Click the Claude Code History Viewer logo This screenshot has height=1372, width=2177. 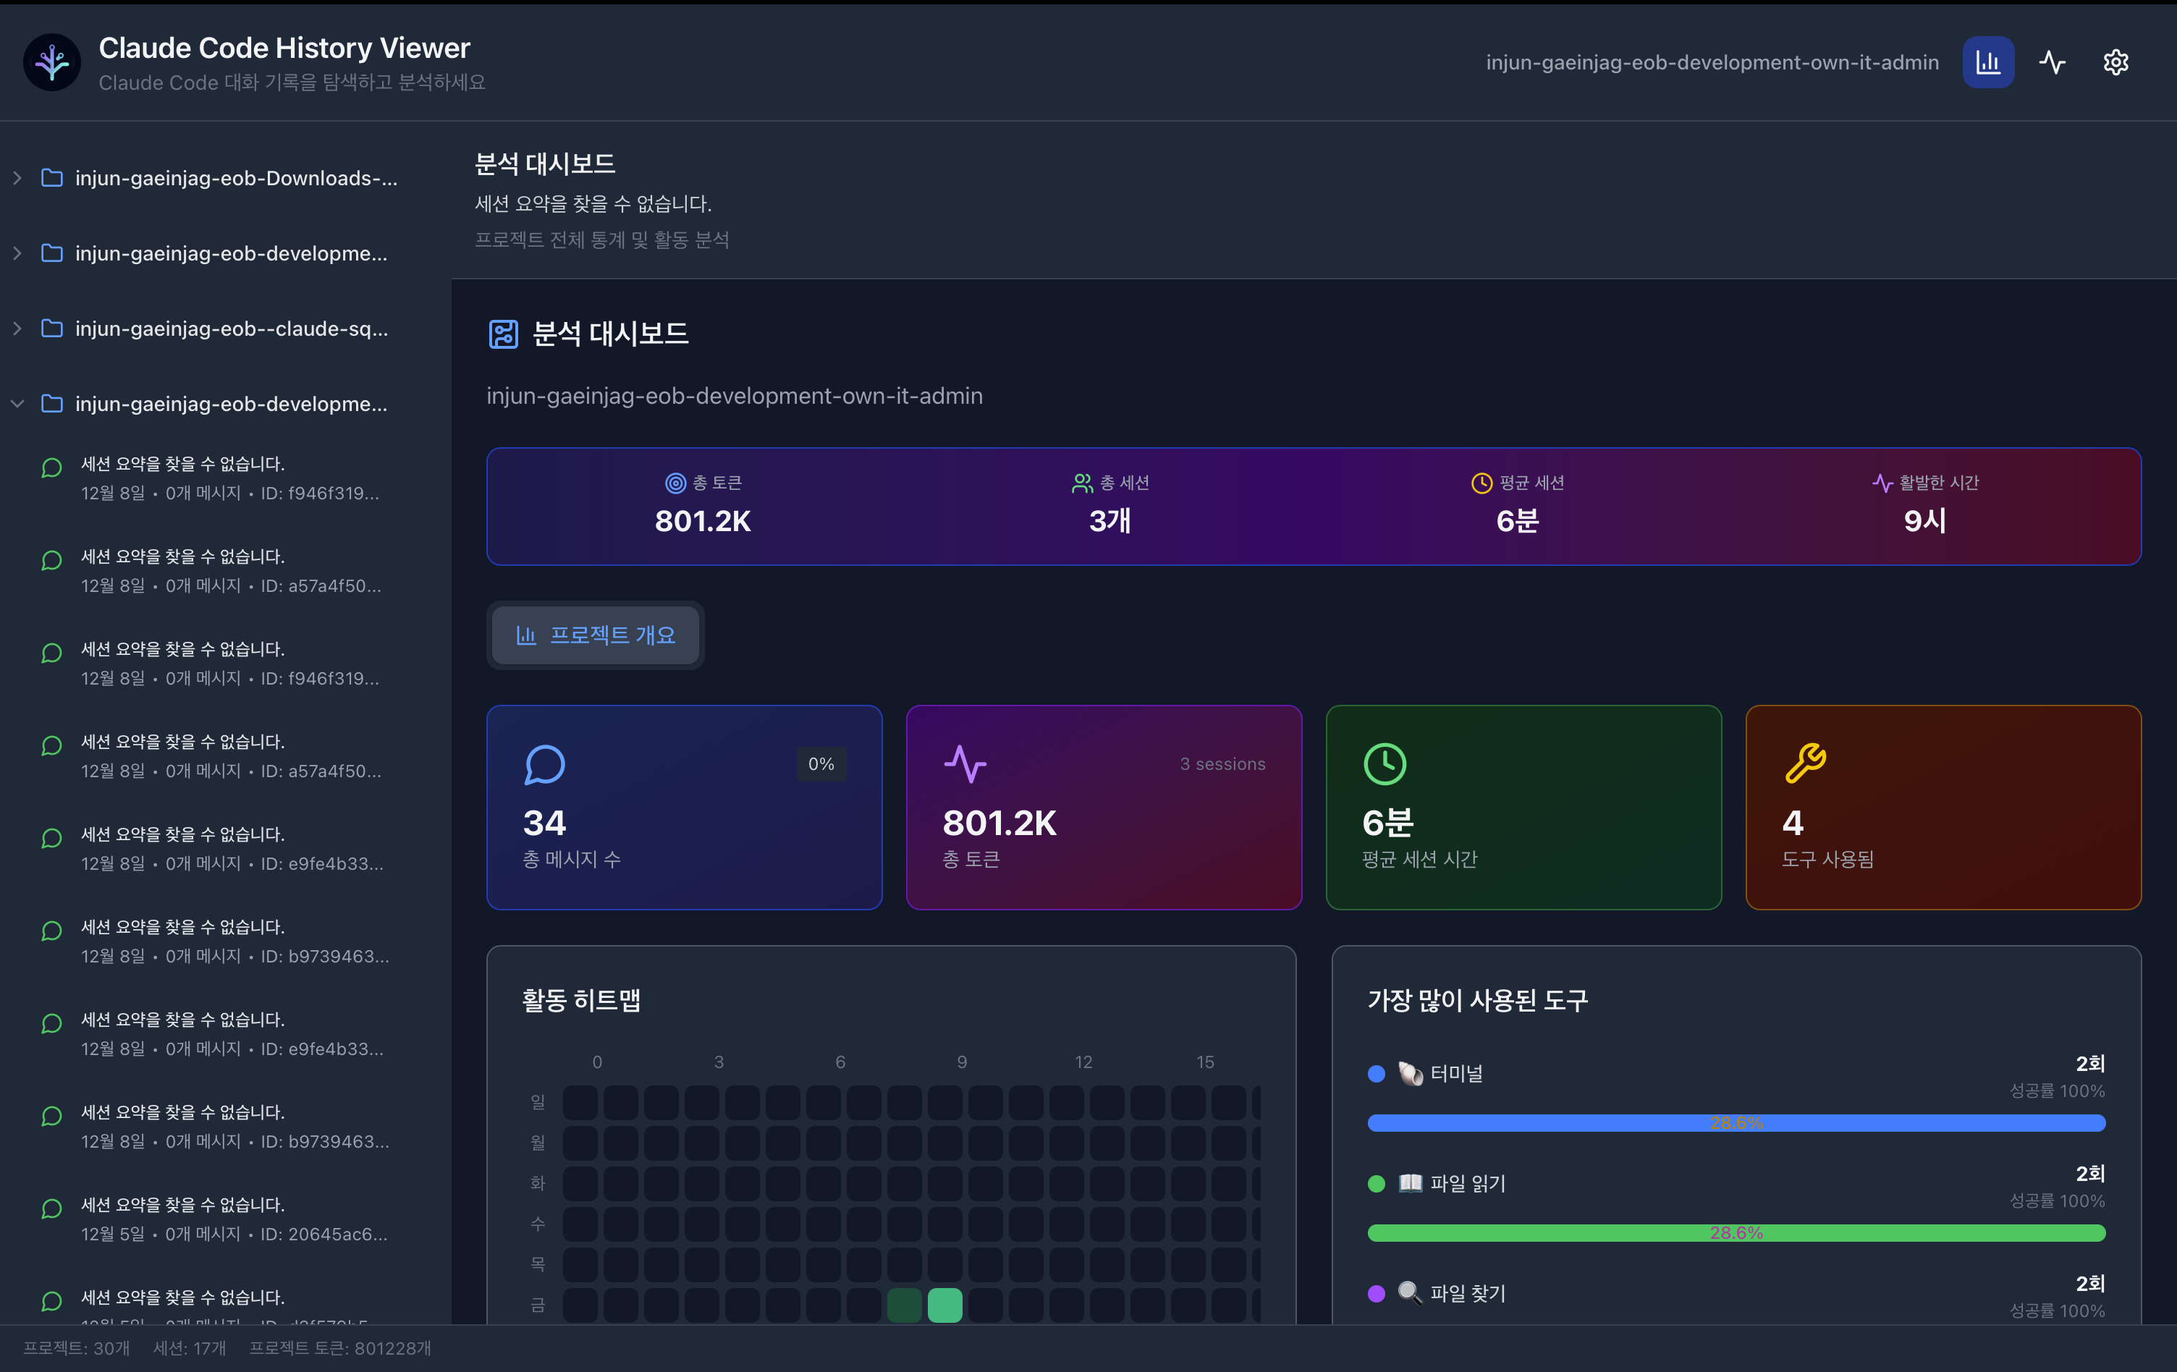pyautogui.click(x=51, y=62)
